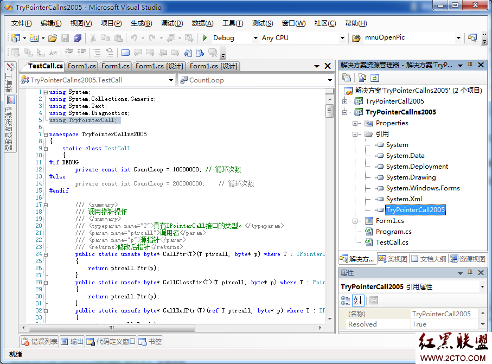Viewport: 492px width, 364px height.
Task: Toggle auto-hide pin on Solution Explorer panel
Action: [x=470, y=65]
